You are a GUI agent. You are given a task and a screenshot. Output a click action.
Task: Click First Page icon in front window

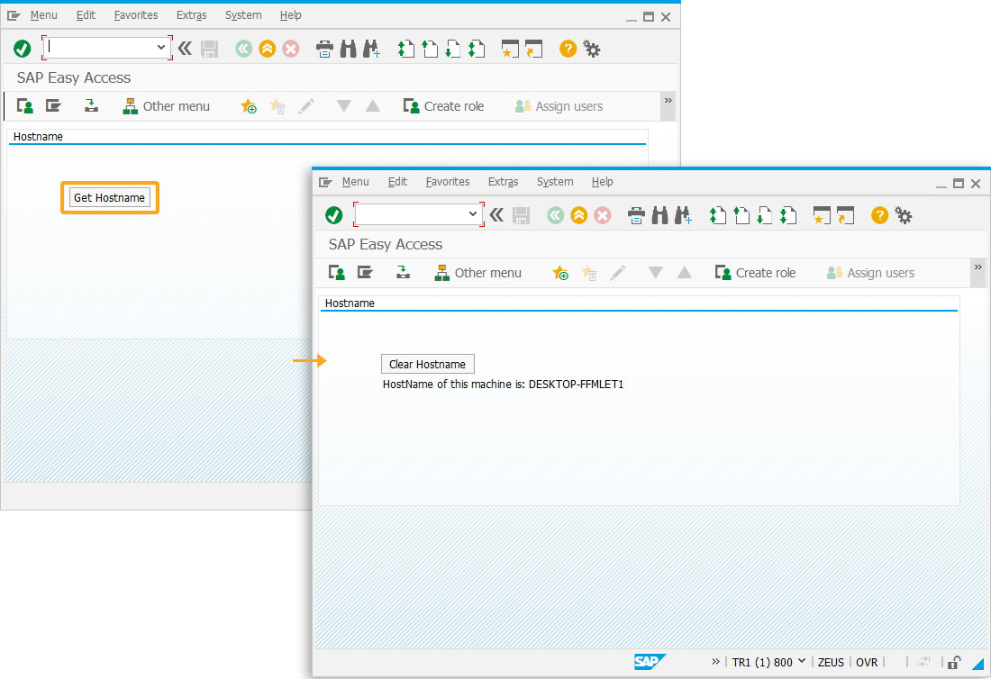(x=717, y=215)
